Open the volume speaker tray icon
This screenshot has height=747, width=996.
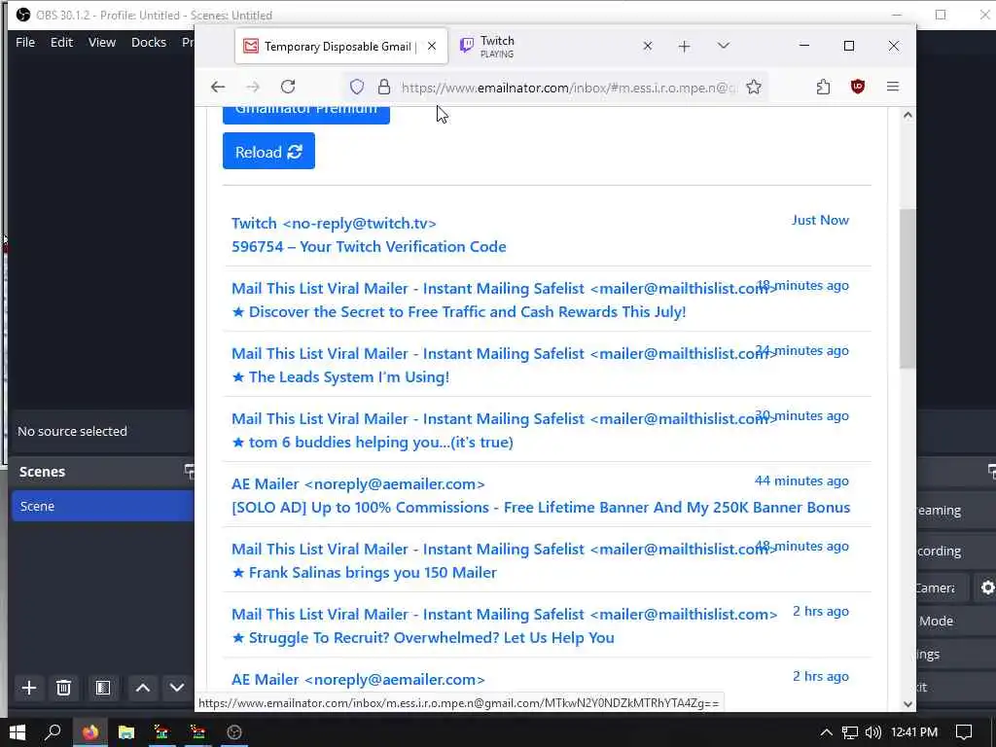click(873, 732)
